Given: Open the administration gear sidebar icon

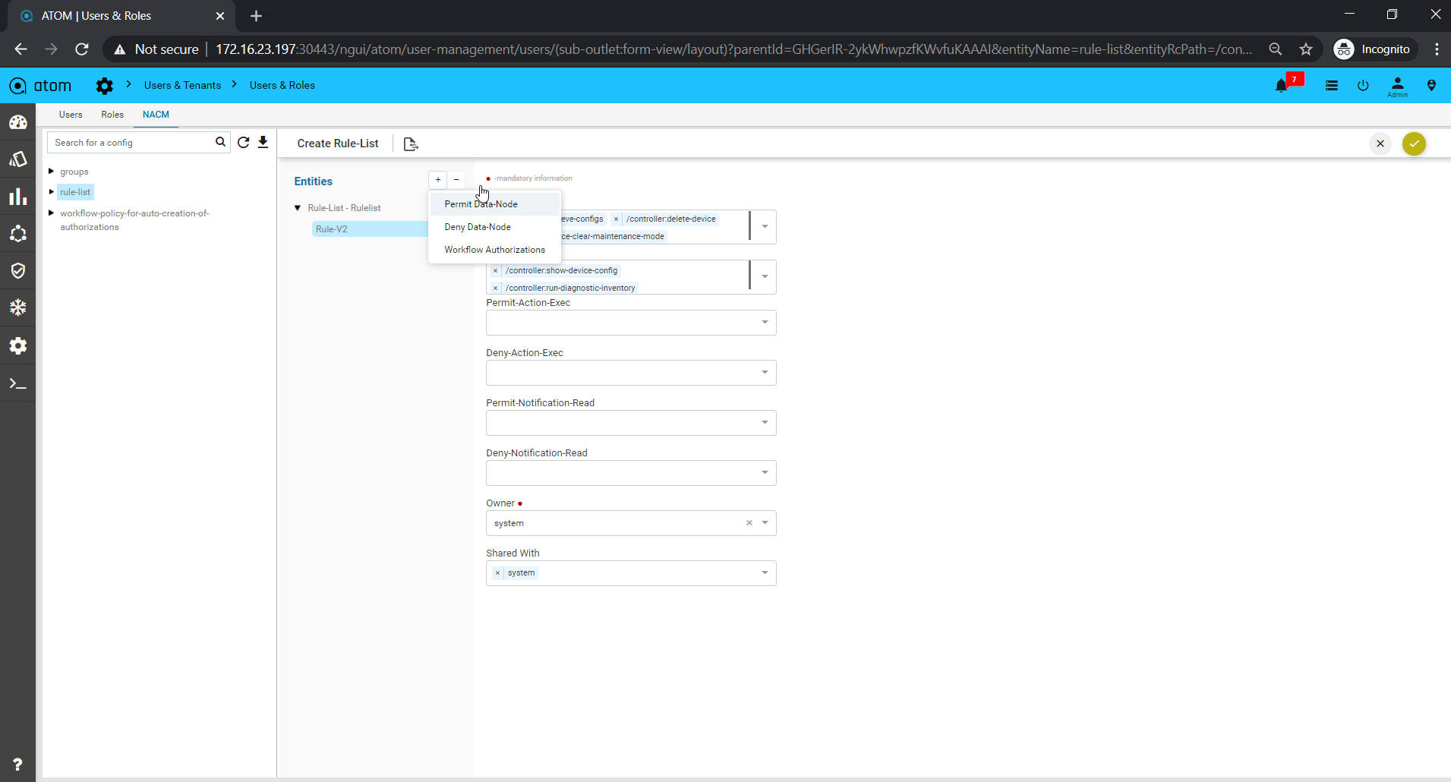Looking at the screenshot, I should [x=18, y=346].
